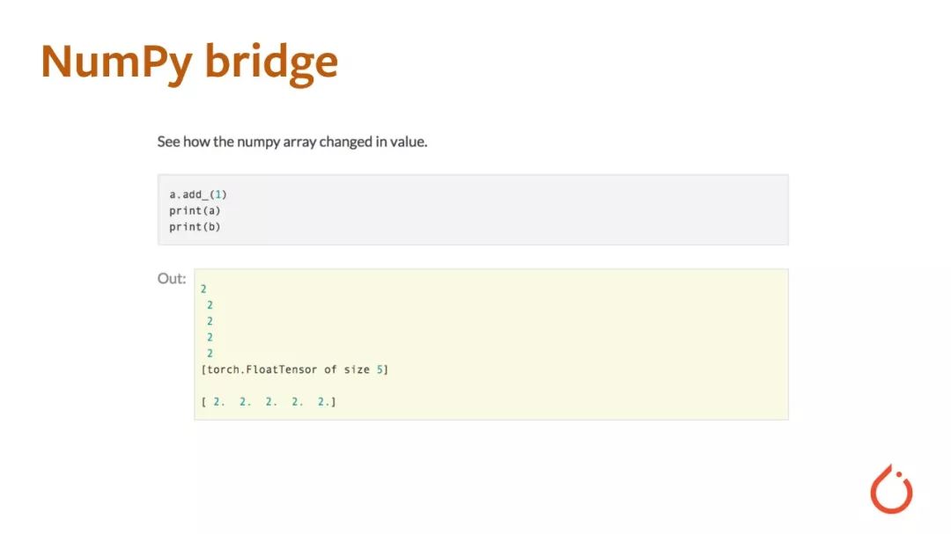Viewport: 951px width, 534px height.
Task: Click the print(a) code line
Action: [x=195, y=211]
